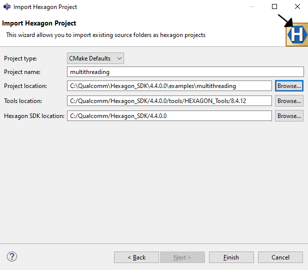308x270 pixels.
Task: Click the Hexagon H wizard logo
Action: point(297,34)
